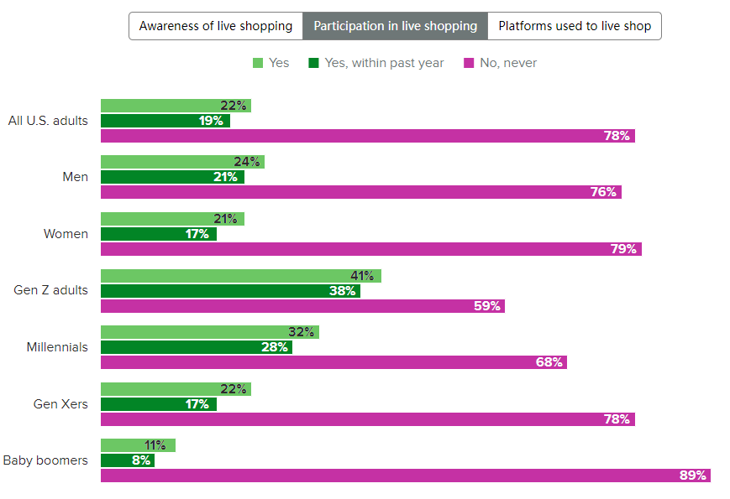Click All U.S. adults 78% magenta bar
730x499 pixels.
point(367,136)
